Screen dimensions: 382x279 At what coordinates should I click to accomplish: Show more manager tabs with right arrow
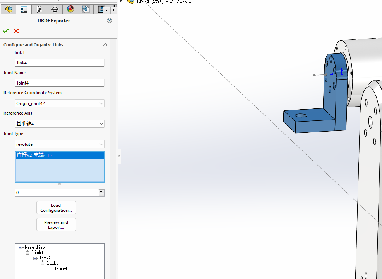(x=114, y=10)
